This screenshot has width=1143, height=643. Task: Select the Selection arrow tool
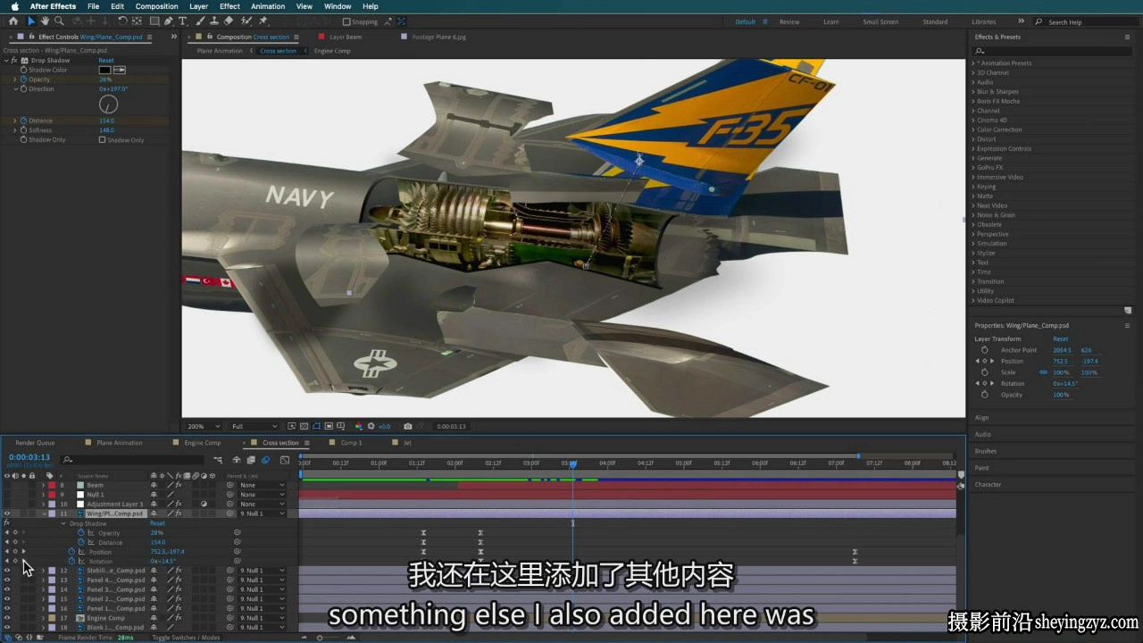(31, 21)
